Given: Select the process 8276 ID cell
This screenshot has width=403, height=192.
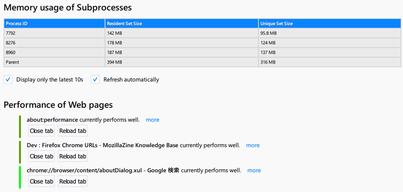Looking at the screenshot, I should (x=54, y=43).
